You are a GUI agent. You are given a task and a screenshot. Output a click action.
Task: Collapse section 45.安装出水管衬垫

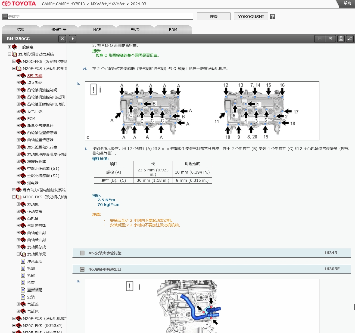coord(82,253)
